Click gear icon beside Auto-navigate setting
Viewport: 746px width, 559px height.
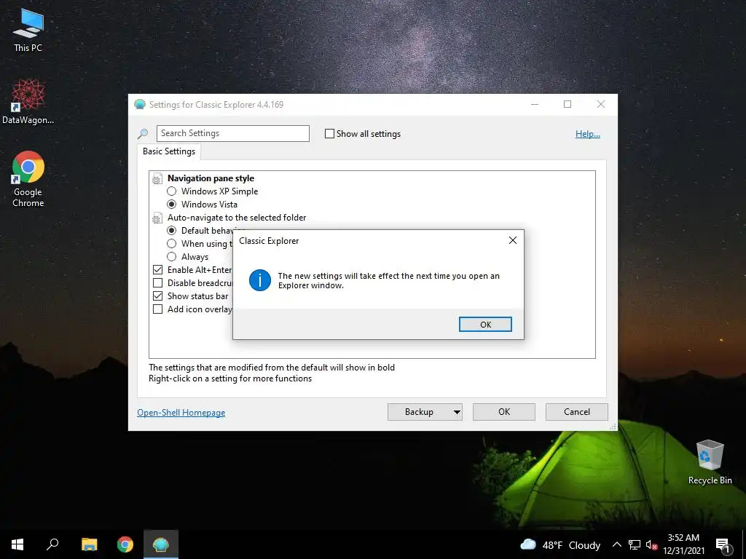[157, 218]
